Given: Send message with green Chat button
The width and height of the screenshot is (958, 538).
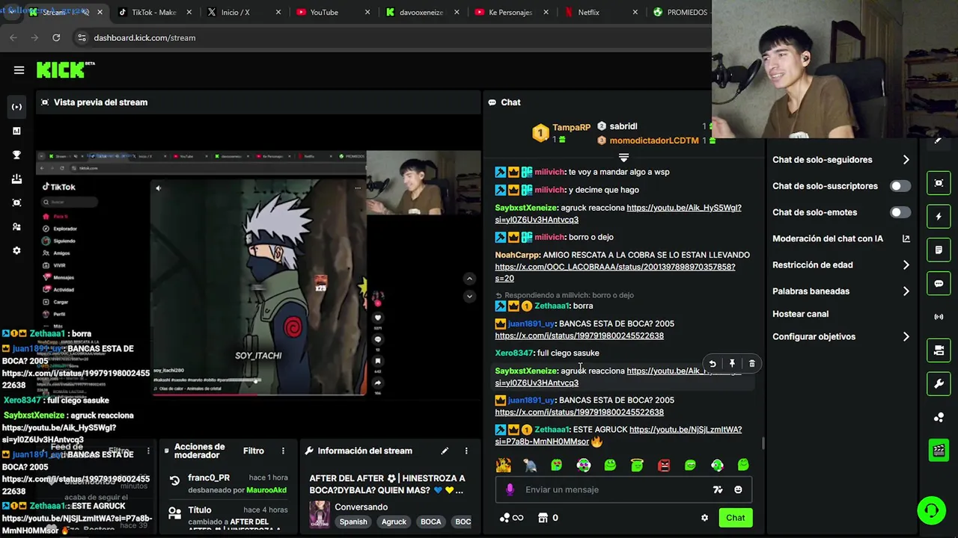Looking at the screenshot, I should 735,518.
